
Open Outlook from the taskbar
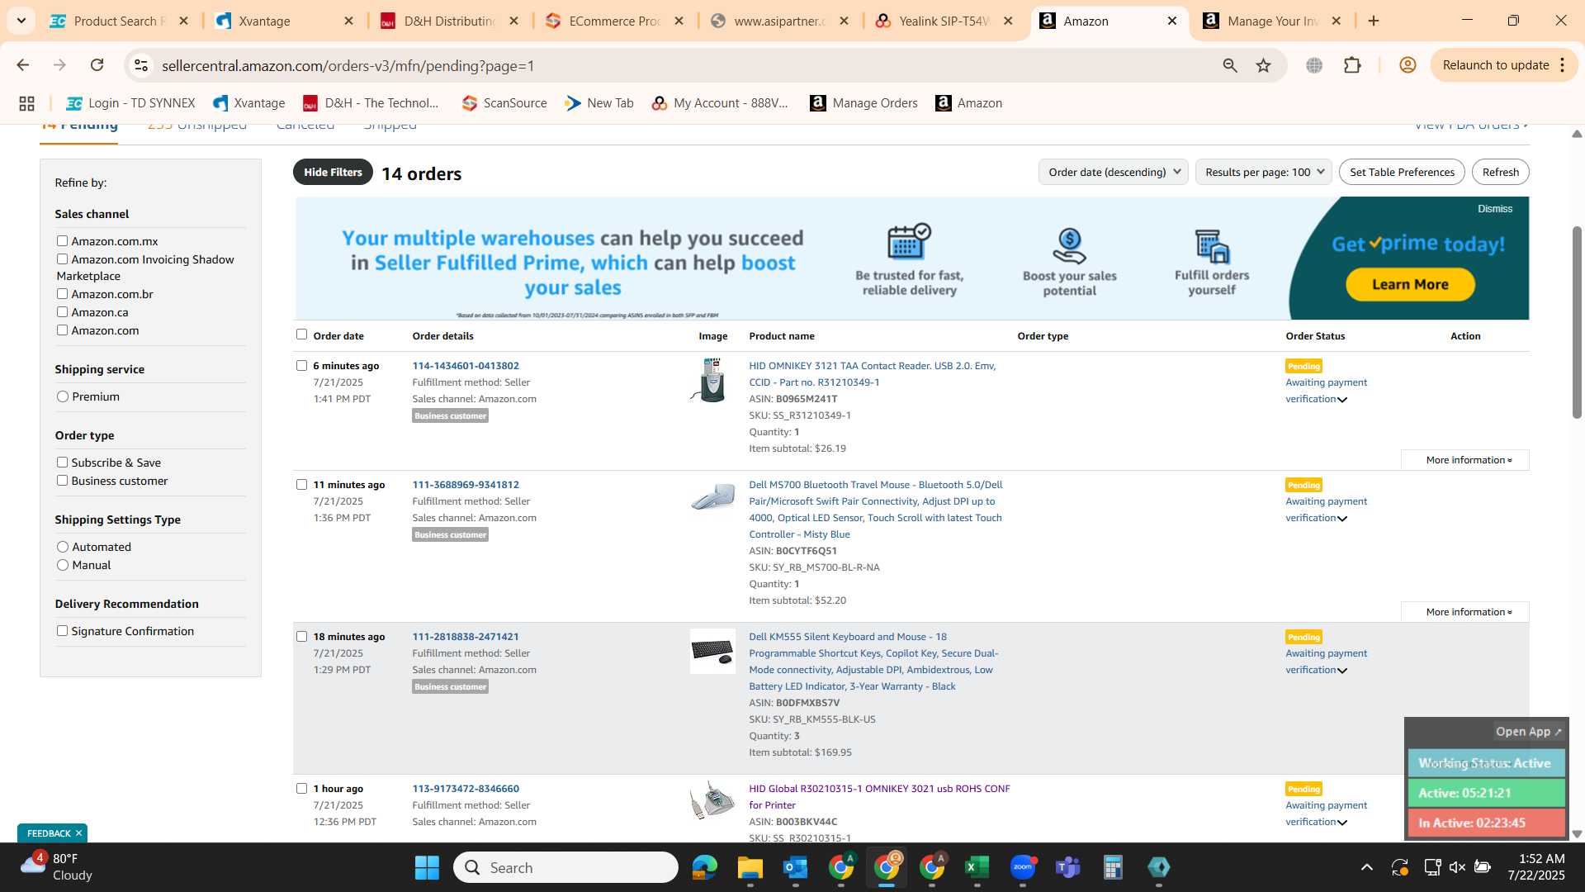(795, 867)
